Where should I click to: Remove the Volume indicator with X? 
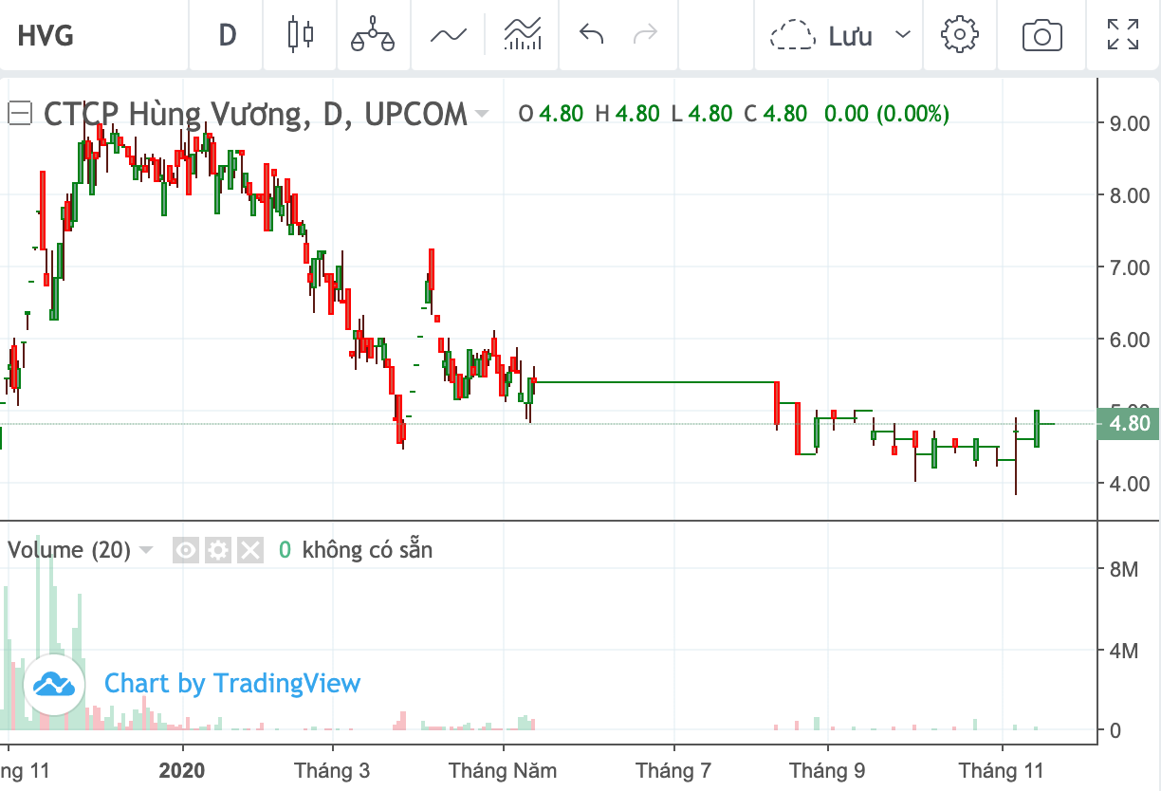click(x=249, y=550)
